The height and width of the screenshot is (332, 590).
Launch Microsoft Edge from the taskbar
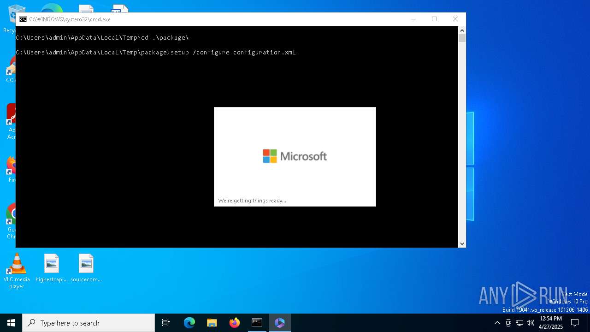pyautogui.click(x=189, y=323)
